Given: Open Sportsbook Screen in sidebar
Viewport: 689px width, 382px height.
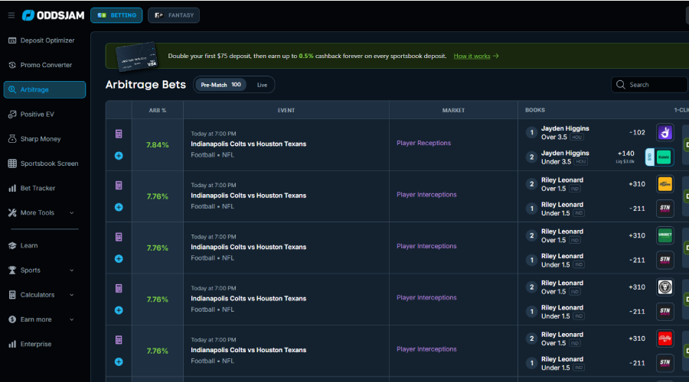Looking at the screenshot, I should 44,163.
